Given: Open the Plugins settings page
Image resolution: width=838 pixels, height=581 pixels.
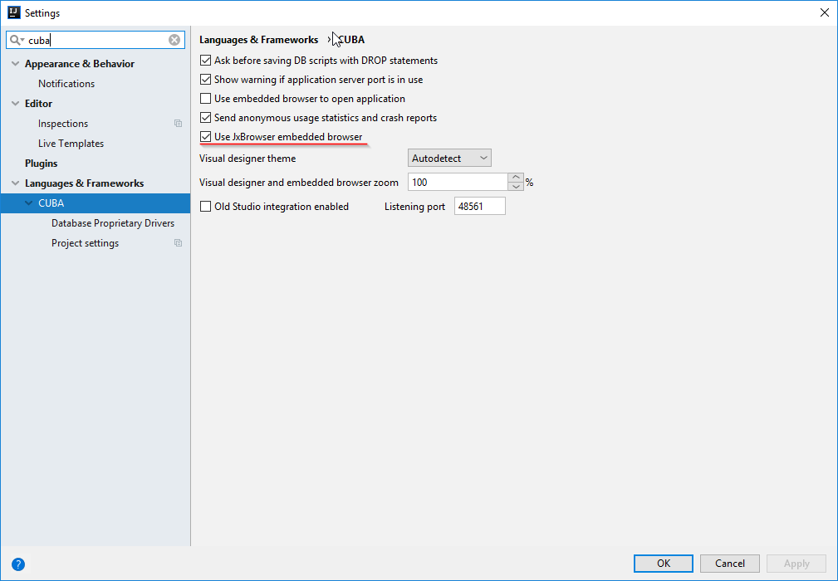Looking at the screenshot, I should coord(42,164).
